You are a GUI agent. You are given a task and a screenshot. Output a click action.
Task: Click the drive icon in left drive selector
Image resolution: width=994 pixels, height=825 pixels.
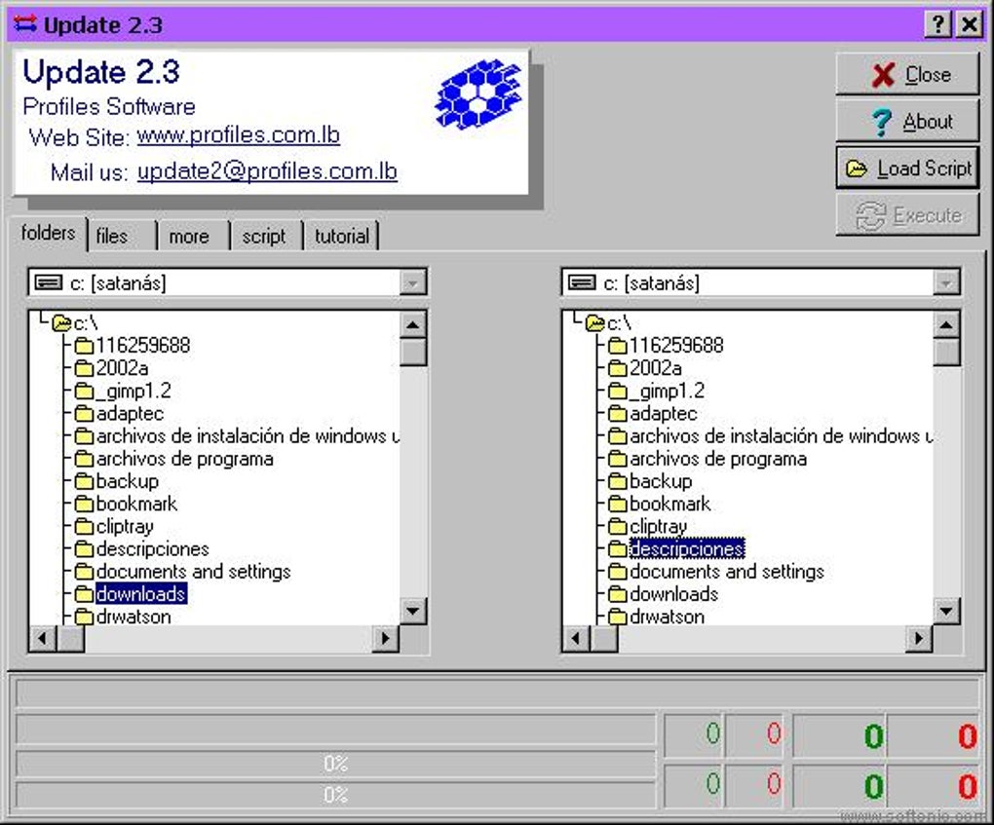(x=49, y=282)
